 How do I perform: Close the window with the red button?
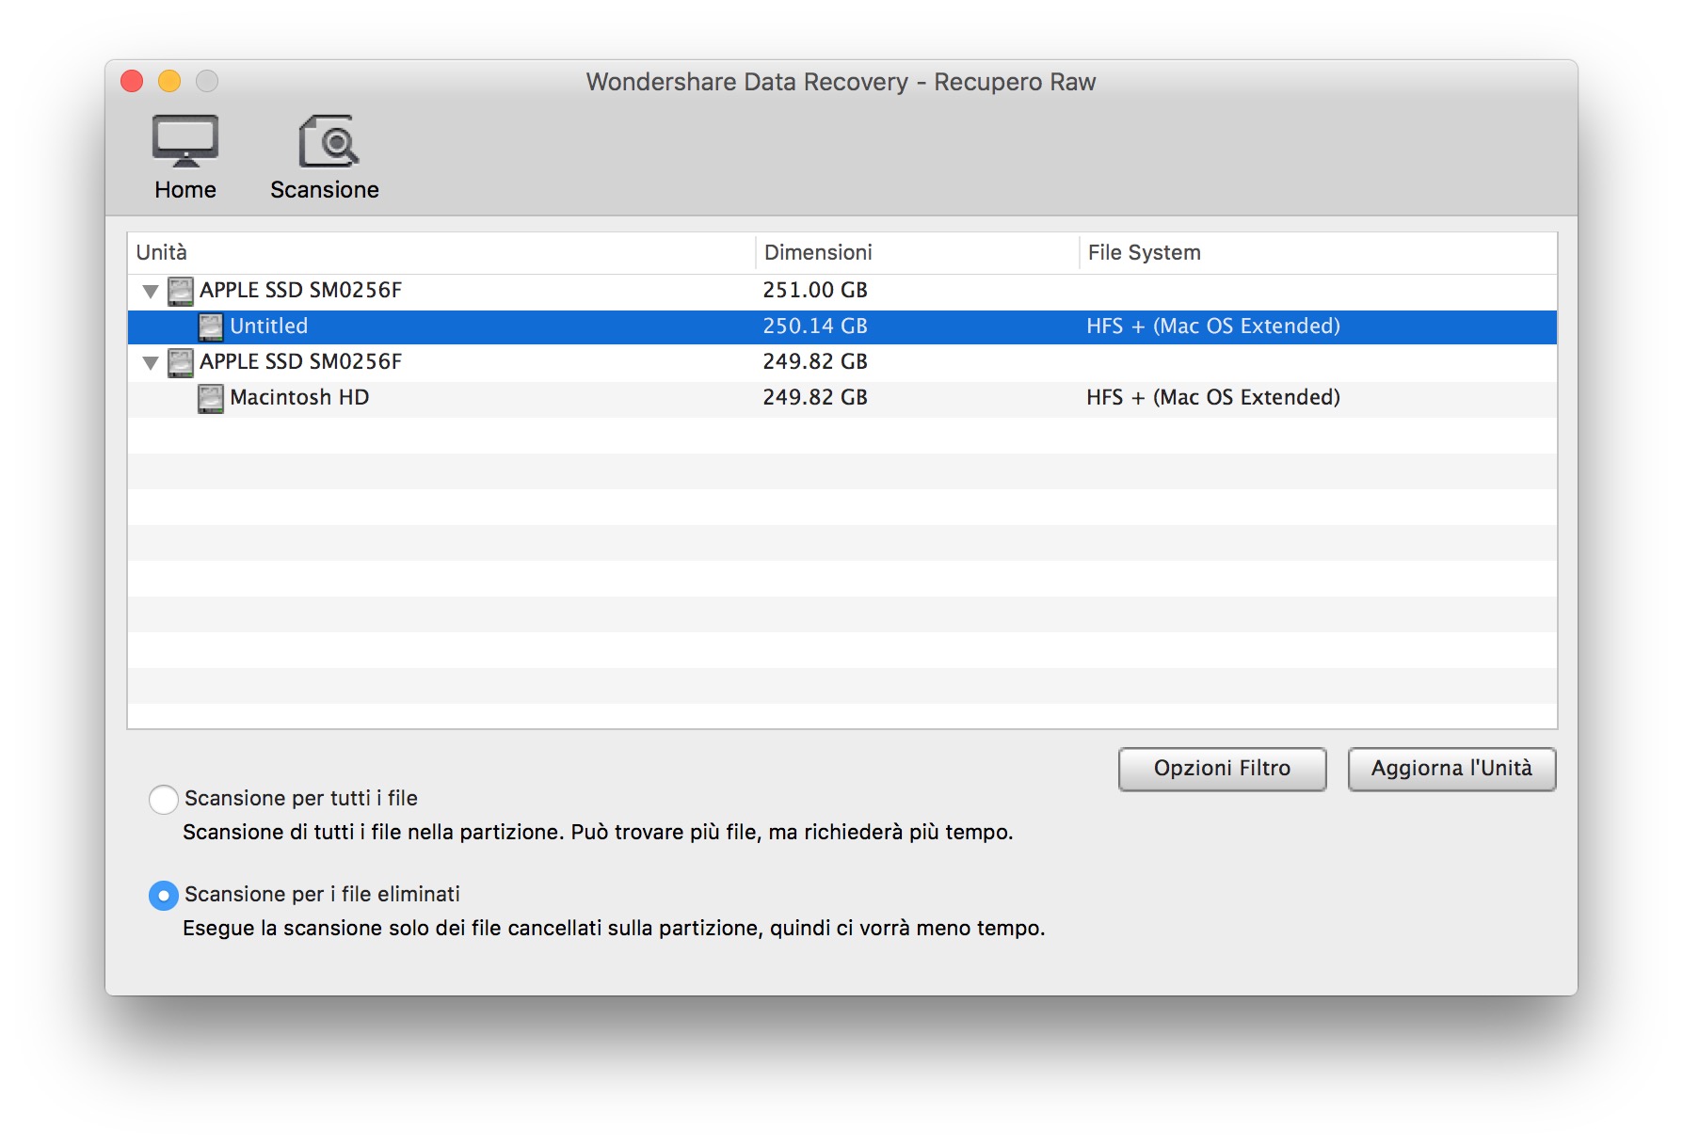133,82
